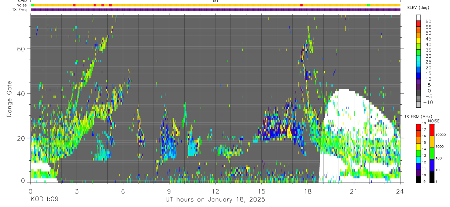The width and height of the screenshot is (450, 207).
Task: Click the x-axis tick label '3'
Action: (77, 191)
